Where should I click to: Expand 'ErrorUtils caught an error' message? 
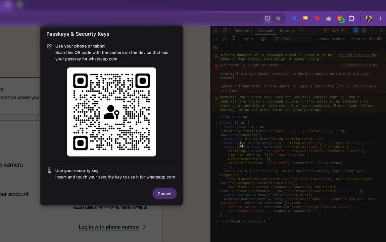222,65
